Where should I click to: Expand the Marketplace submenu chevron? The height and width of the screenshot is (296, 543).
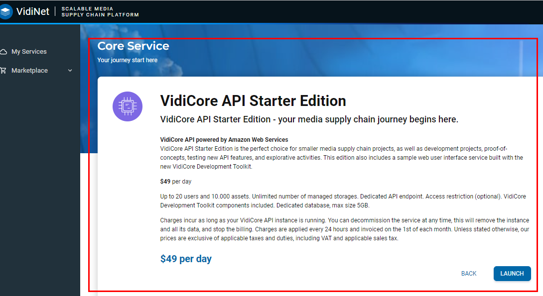(x=70, y=71)
